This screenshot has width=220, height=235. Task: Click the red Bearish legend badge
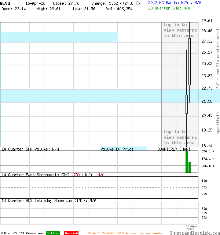[71, 233]
